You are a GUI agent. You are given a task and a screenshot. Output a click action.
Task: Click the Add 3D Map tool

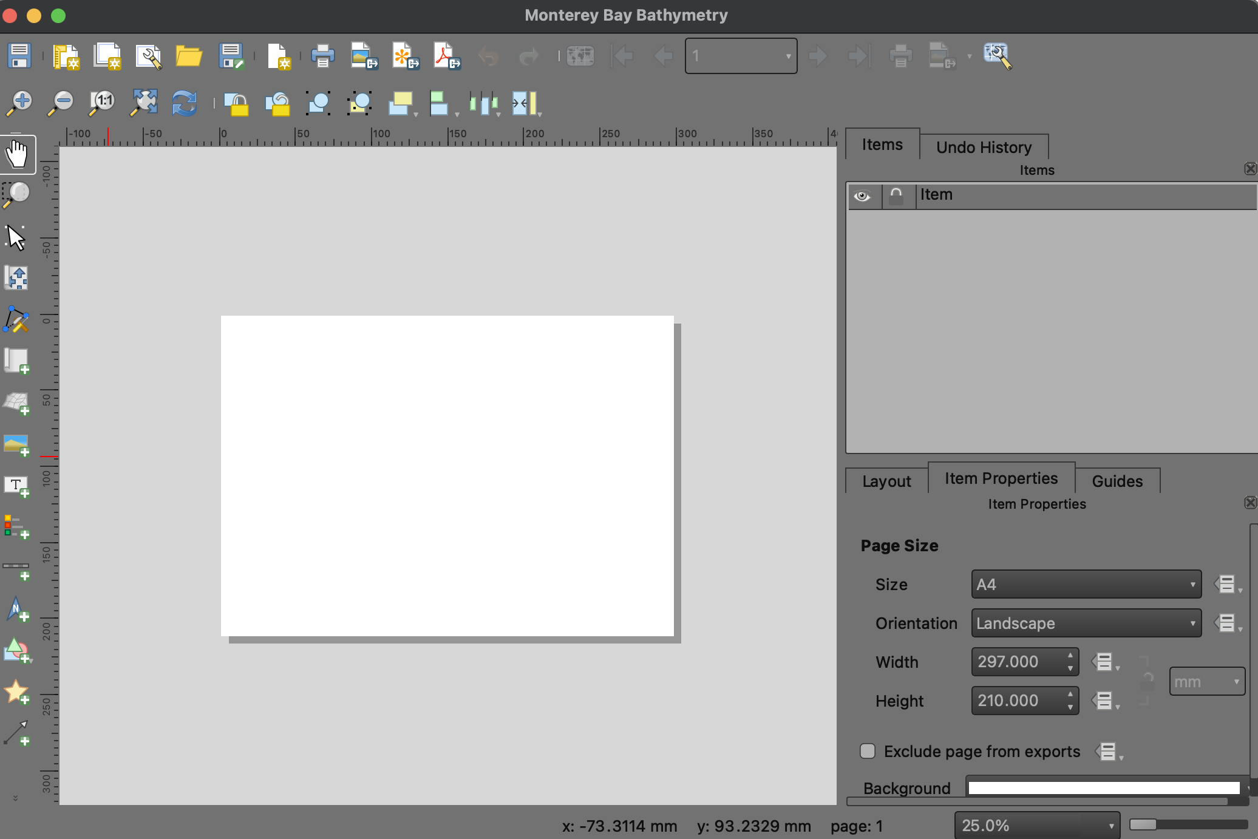click(x=16, y=403)
